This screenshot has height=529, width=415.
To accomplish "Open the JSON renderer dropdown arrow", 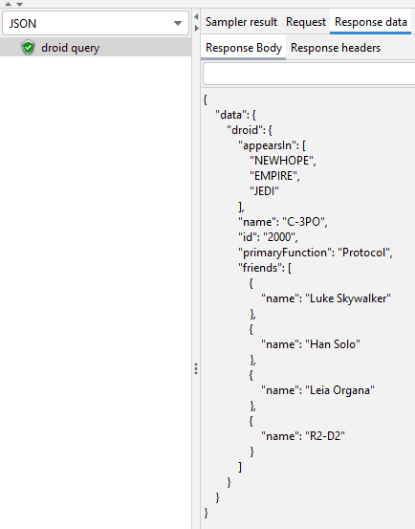I will (x=178, y=23).
